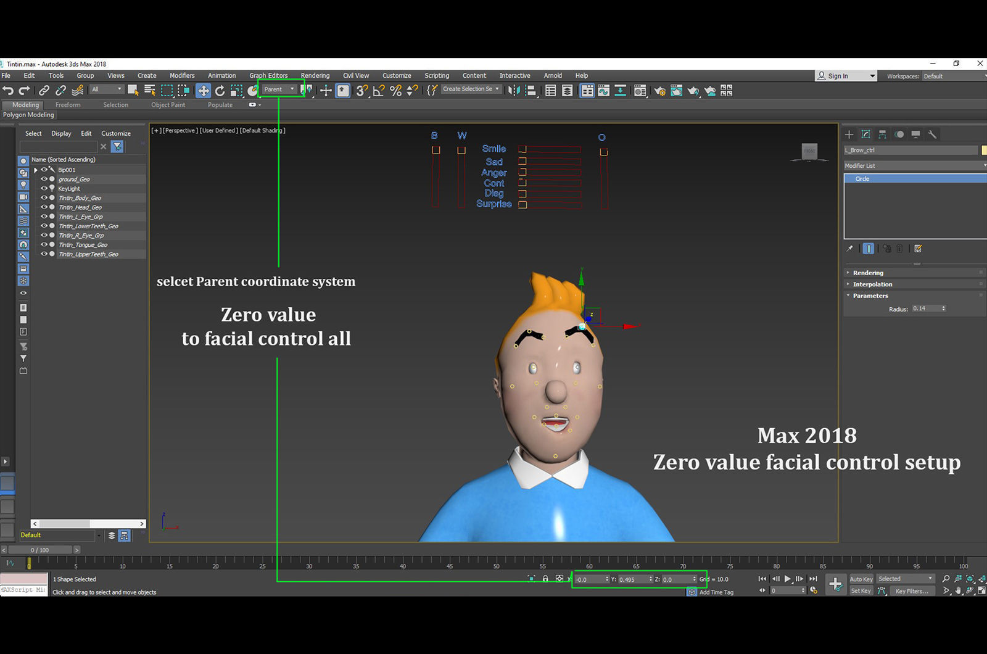987x654 pixels.
Task: Toggle the Set Key mode button
Action: 861,590
